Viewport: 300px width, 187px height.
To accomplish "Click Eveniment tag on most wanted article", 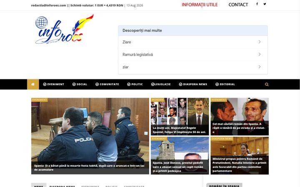I will pyautogui.click(x=219, y=100).
